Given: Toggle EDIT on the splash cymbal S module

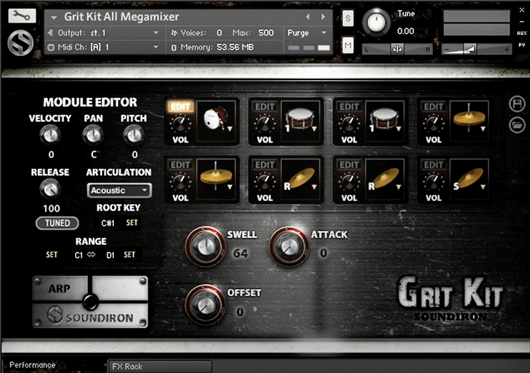Looking at the screenshot, I should coord(434,165).
